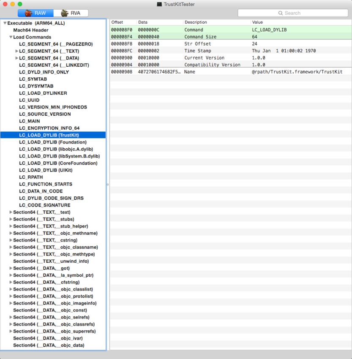Expand LC_SEGMENT_64 (__TEXT)
This screenshot has width=352, height=359.
(x=16, y=51)
